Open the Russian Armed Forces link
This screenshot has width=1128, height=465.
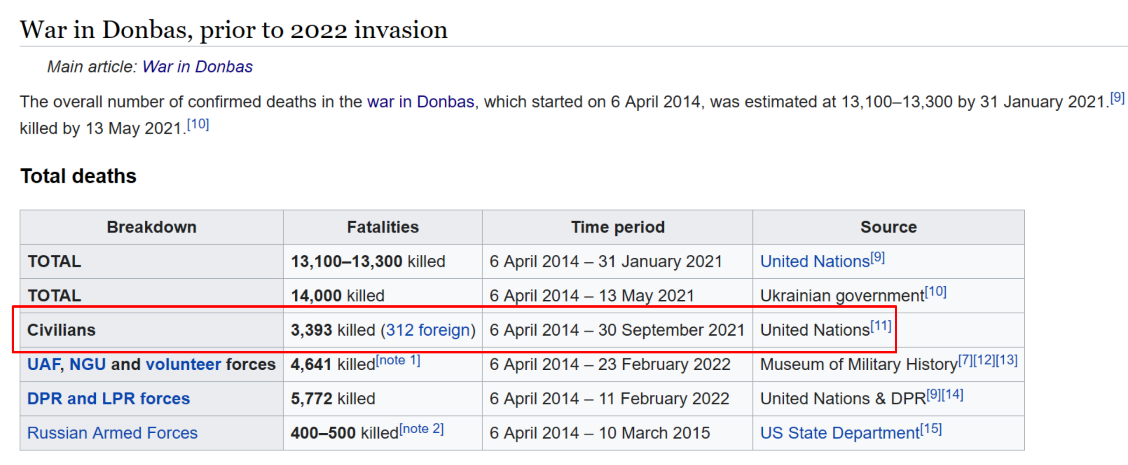[x=112, y=433]
